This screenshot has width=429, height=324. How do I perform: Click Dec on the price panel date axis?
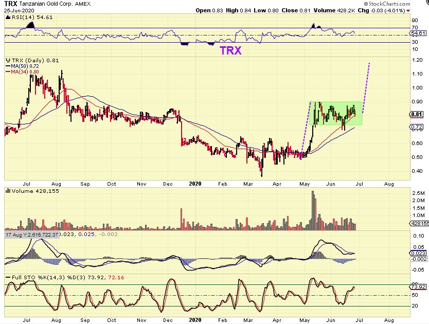point(168,184)
